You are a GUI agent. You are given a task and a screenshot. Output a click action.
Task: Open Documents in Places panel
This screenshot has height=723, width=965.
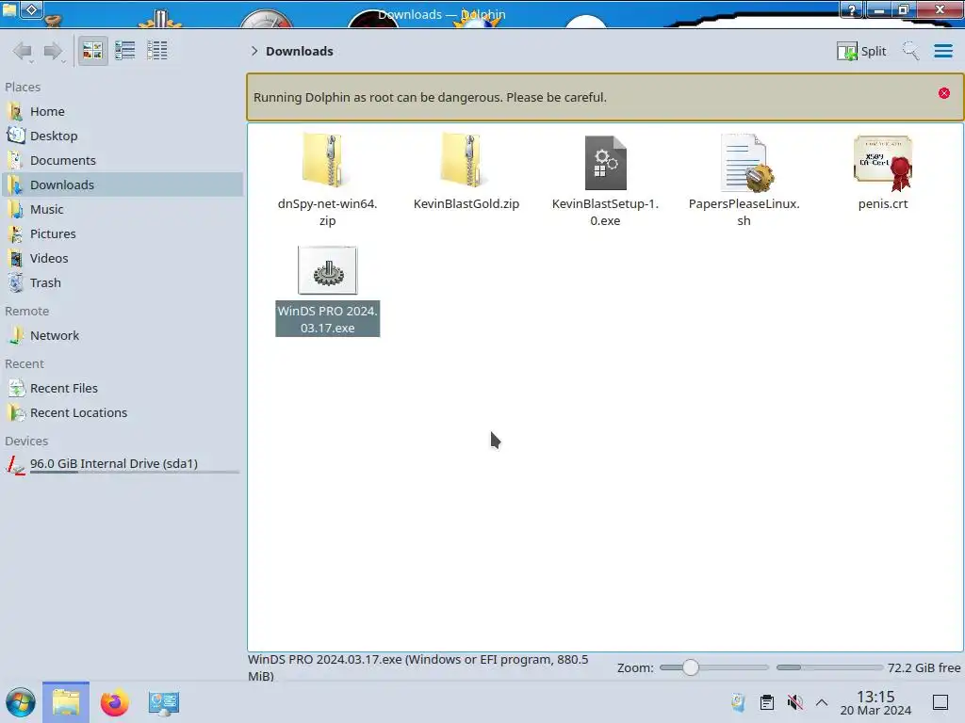(x=122, y=160)
